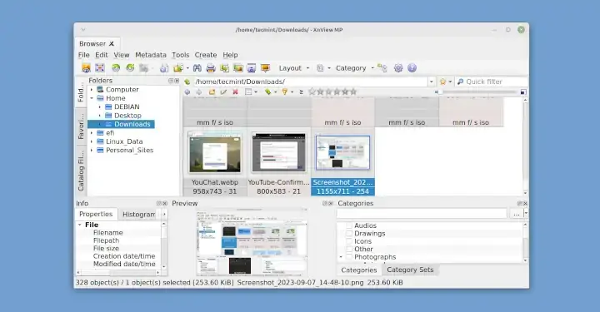Check the Other category checkbox
Viewport: 600px width, 312px height.
(349, 249)
